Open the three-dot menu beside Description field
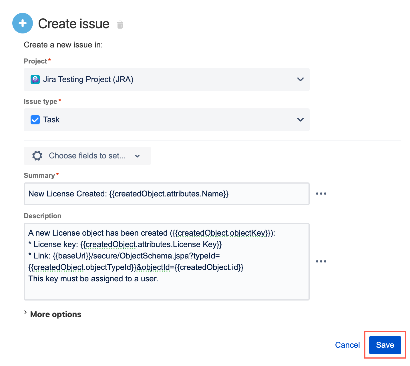 coord(321,261)
